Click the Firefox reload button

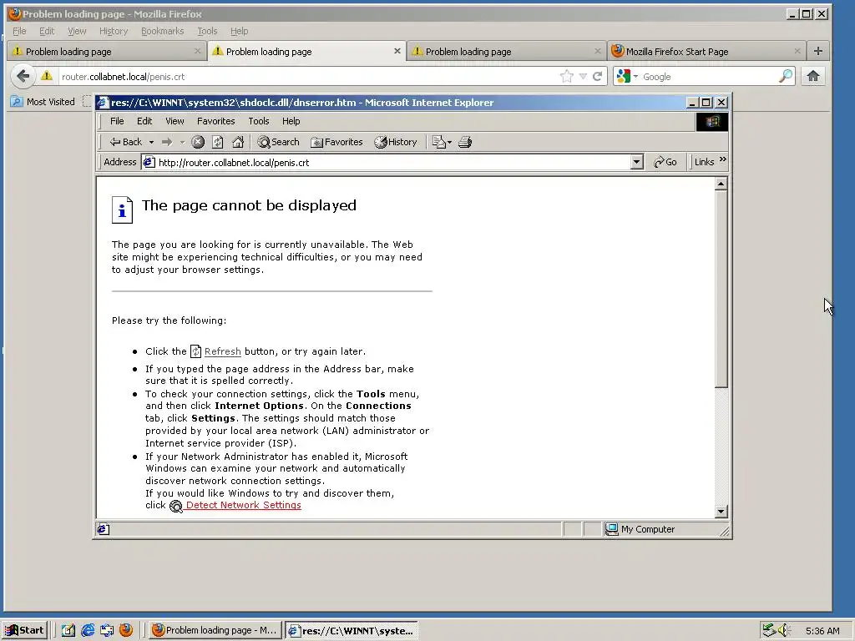(x=598, y=76)
